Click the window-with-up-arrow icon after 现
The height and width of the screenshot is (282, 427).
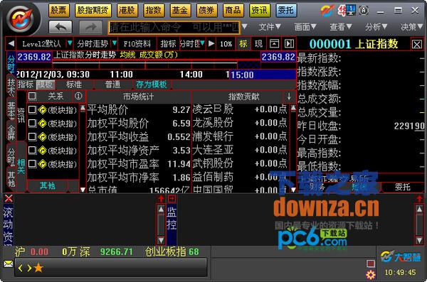(x=274, y=43)
